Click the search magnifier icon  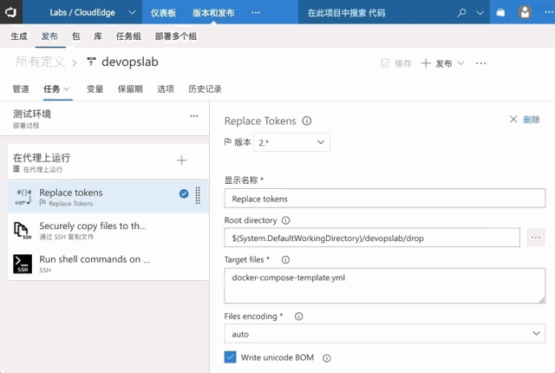[461, 13]
